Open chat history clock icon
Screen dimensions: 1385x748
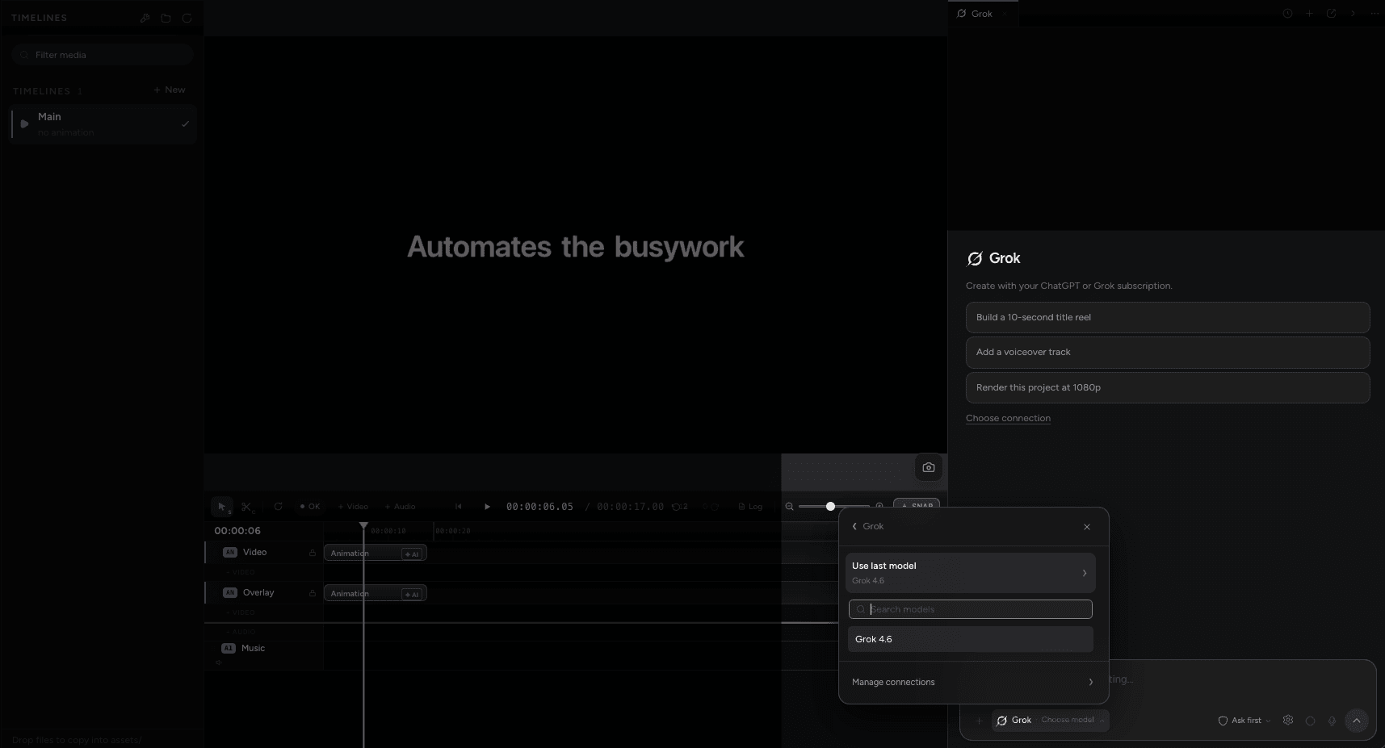pos(1288,14)
